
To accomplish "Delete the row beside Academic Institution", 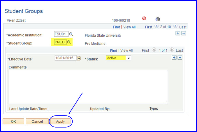I will click(x=184, y=33).
